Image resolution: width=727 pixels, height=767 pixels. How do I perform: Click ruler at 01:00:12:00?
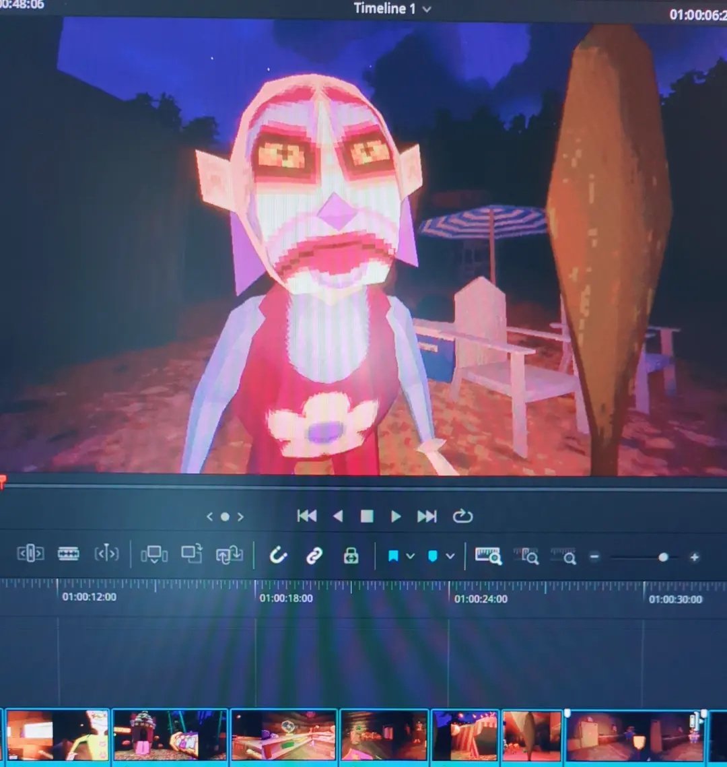[x=89, y=597]
